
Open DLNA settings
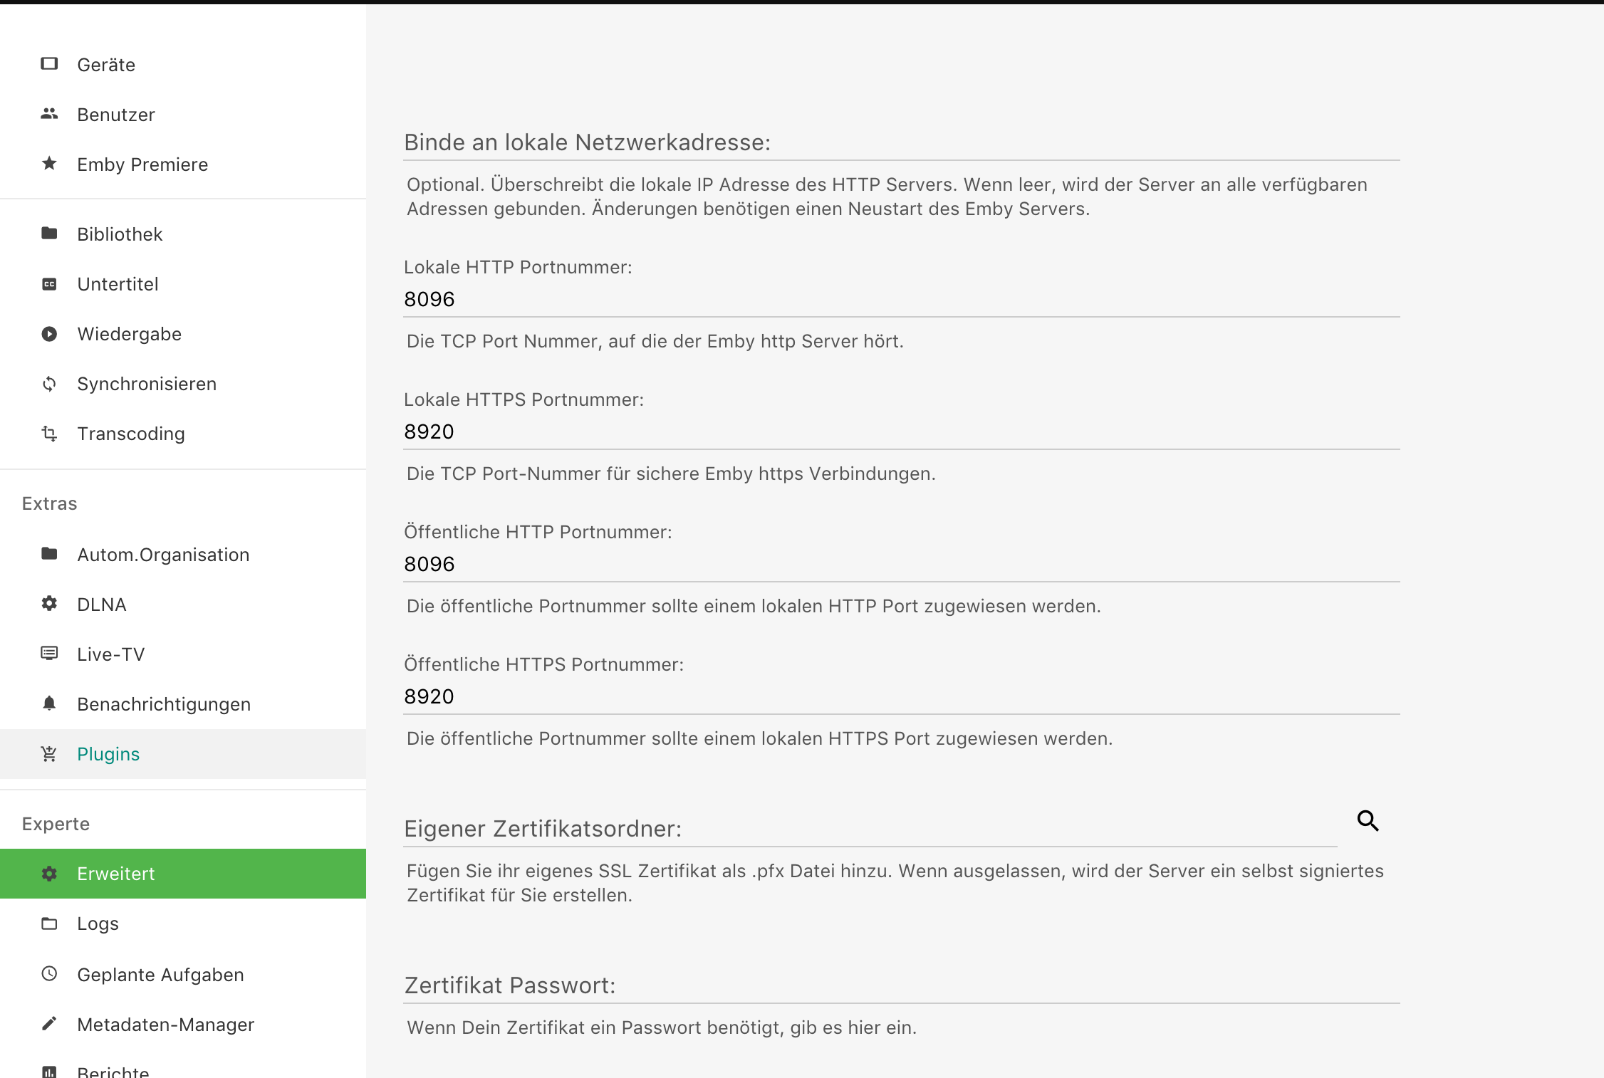click(x=183, y=605)
